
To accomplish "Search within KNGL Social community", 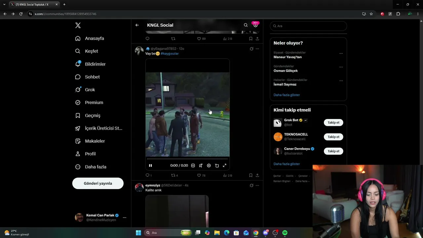I will pos(246,25).
